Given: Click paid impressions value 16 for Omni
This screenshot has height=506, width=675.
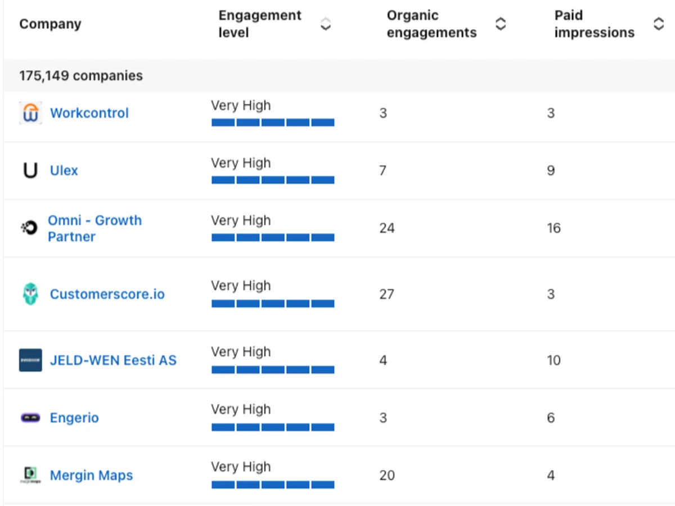Looking at the screenshot, I should [x=554, y=228].
